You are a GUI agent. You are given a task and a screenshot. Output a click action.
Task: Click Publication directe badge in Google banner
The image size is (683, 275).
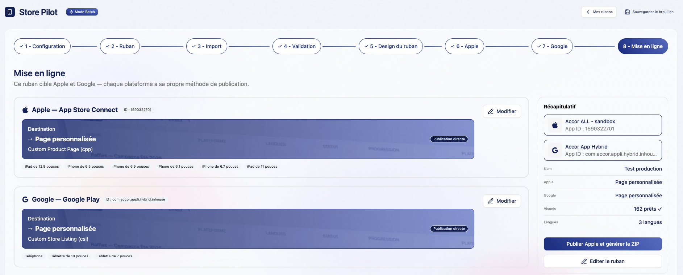click(449, 229)
